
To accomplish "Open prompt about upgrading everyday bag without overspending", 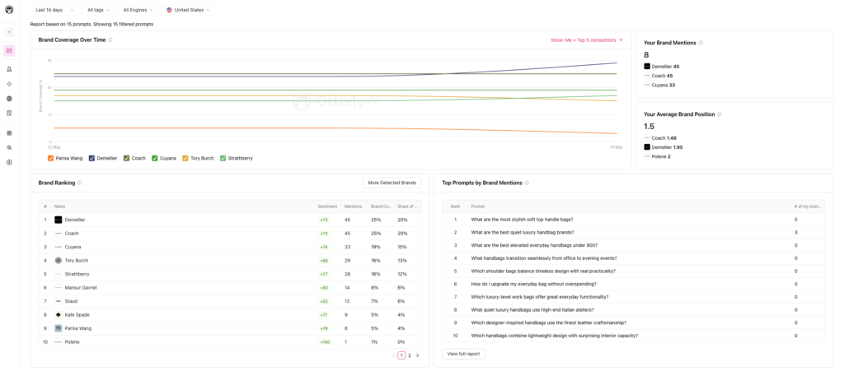I will click(x=533, y=284).
